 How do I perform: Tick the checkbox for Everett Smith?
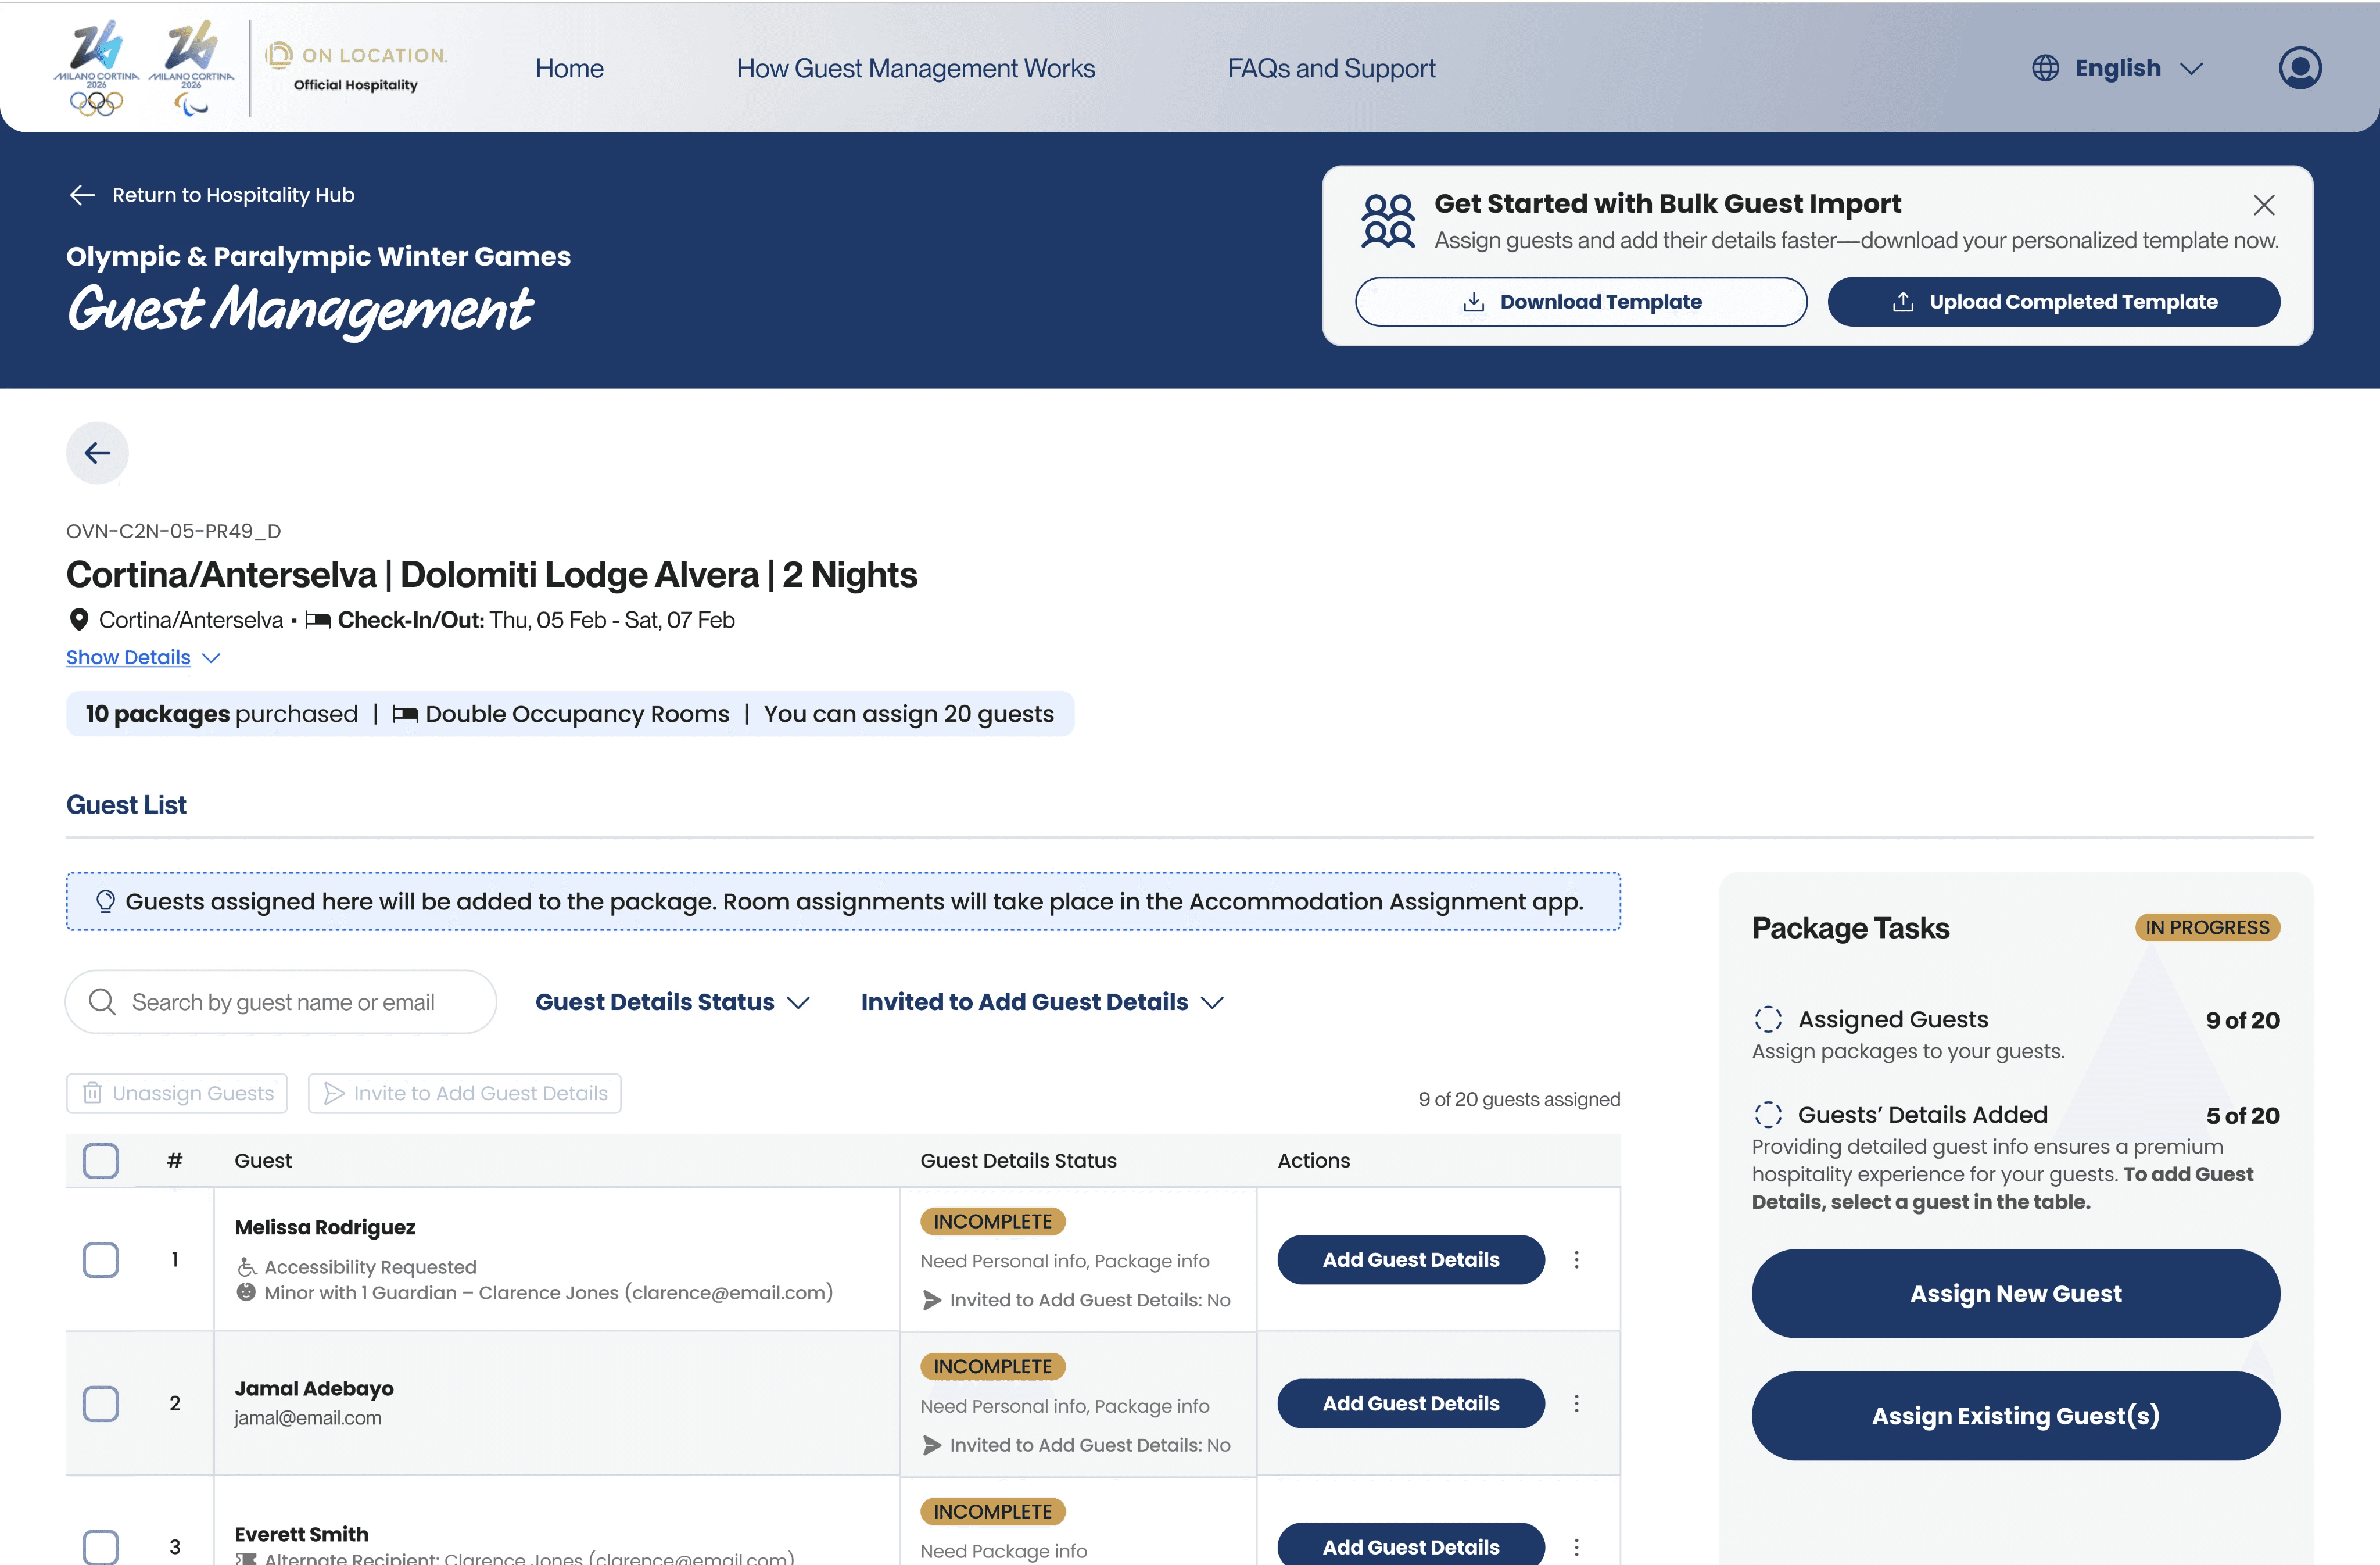[100, 1547]
